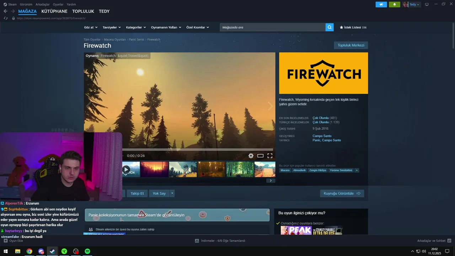This screenshot has width=455, height=256.
Task: Click Kuyruğu Görüntüle button
Action: [342, 193]
